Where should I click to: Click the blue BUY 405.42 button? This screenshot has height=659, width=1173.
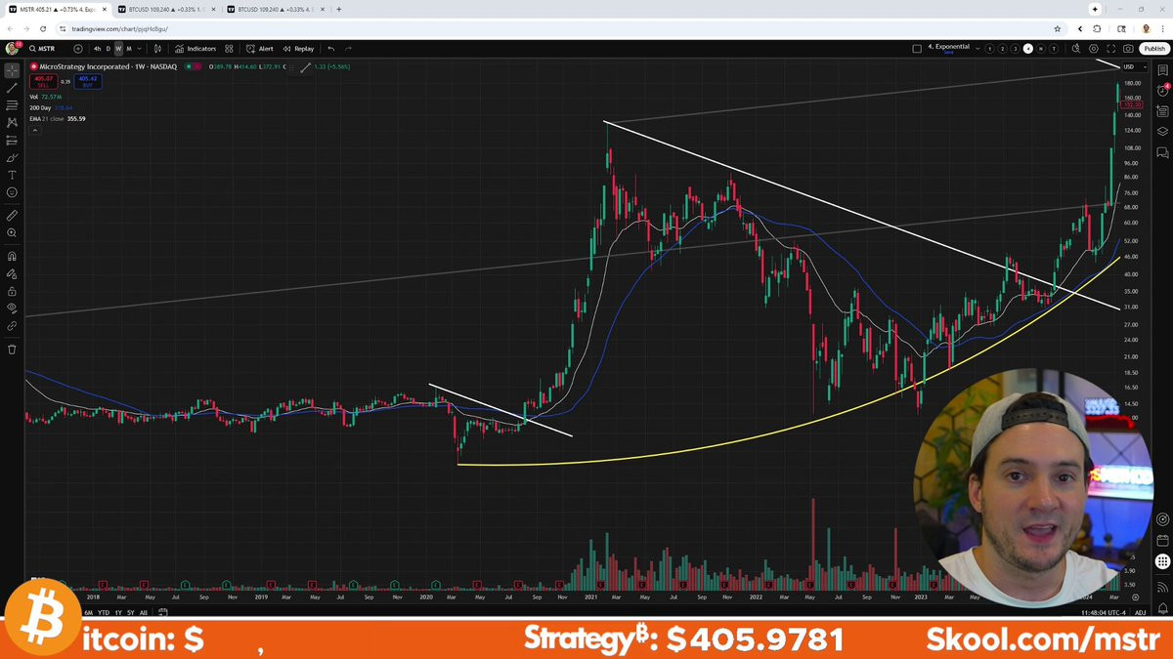(x=88, y=81)
